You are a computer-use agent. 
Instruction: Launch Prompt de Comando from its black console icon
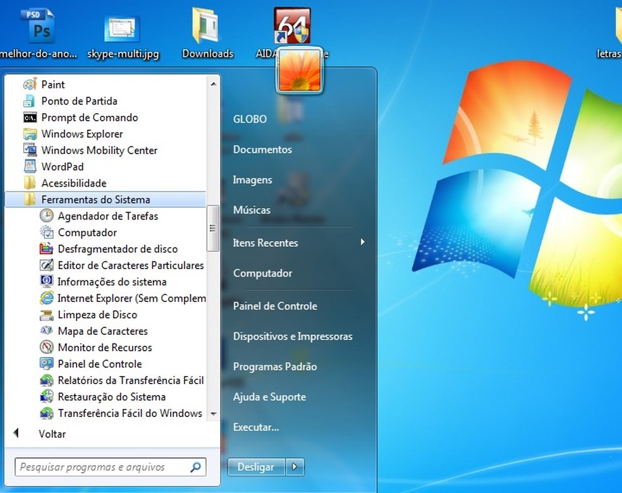pyautogui.click(x=30, y=118)
